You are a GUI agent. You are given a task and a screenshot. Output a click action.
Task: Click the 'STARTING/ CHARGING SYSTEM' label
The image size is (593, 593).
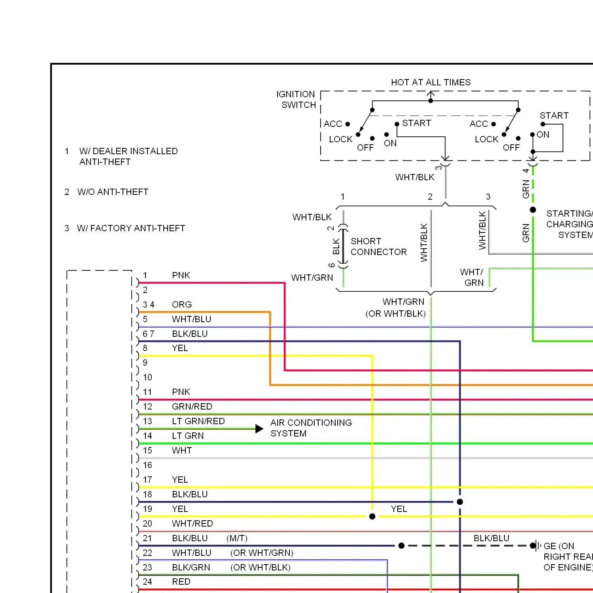click(570, 224)
